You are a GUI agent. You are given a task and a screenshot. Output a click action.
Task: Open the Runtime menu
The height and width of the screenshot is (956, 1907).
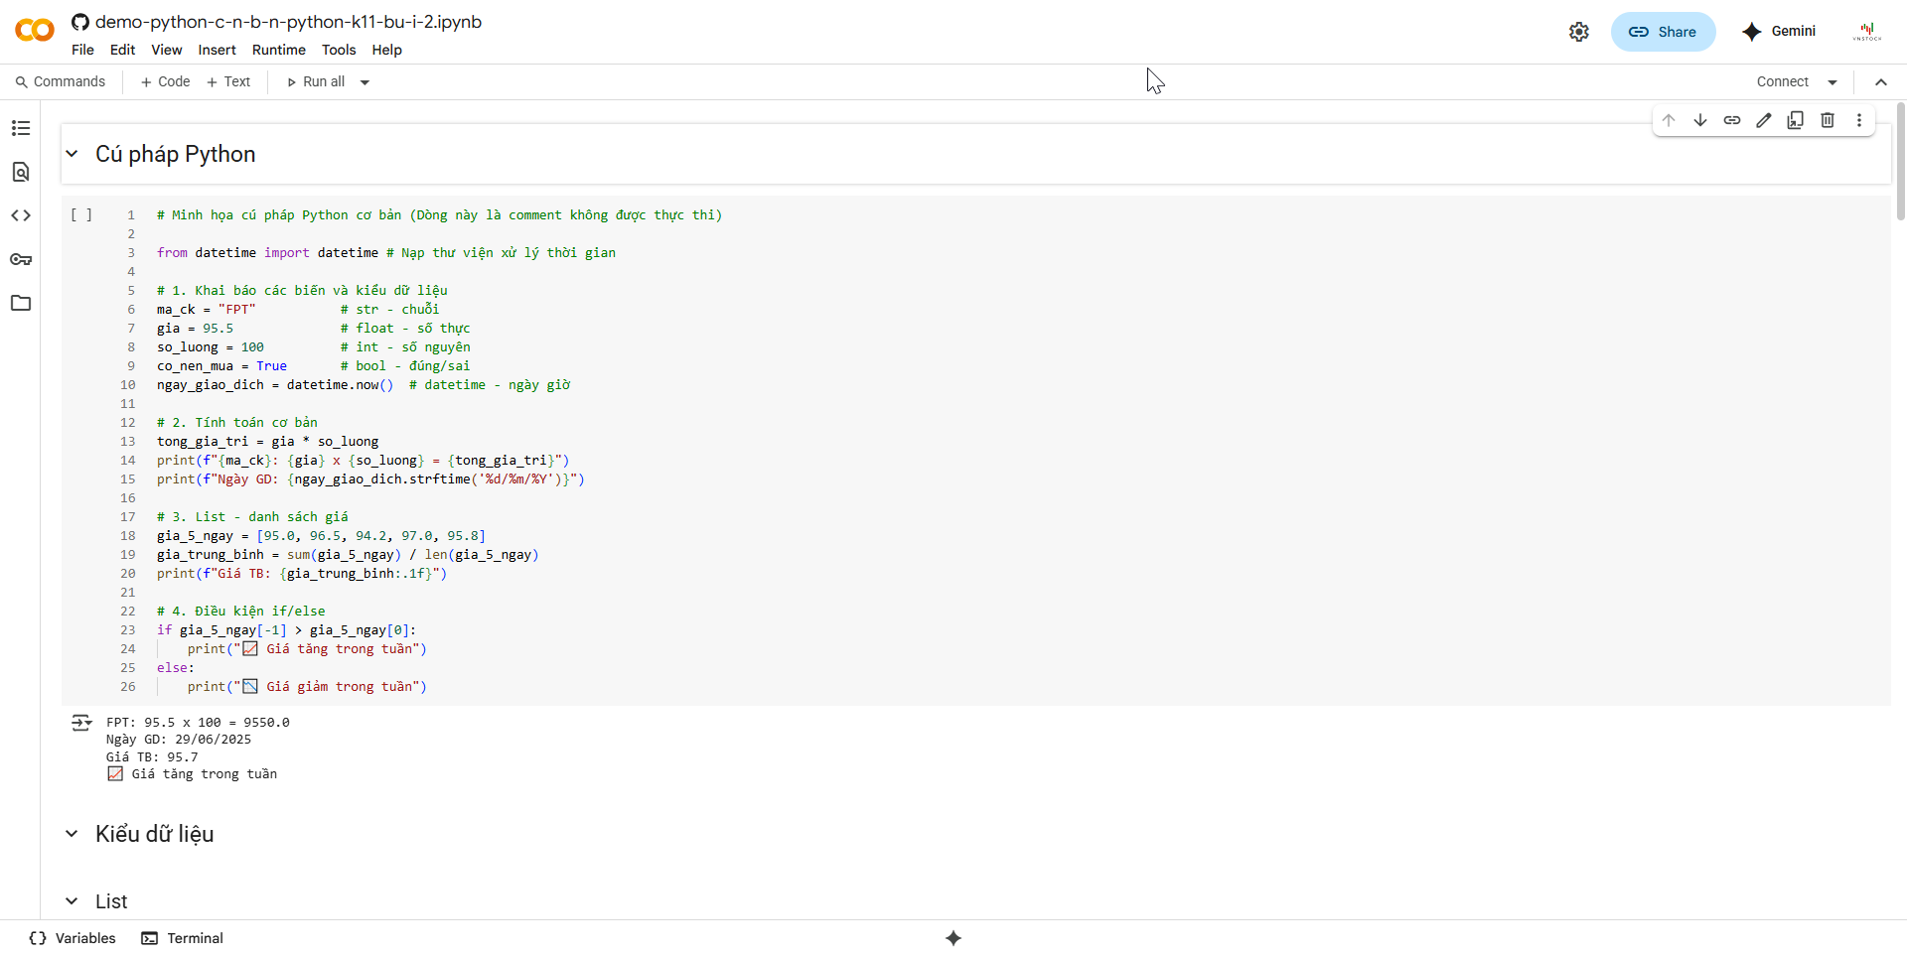pos(278,50)
